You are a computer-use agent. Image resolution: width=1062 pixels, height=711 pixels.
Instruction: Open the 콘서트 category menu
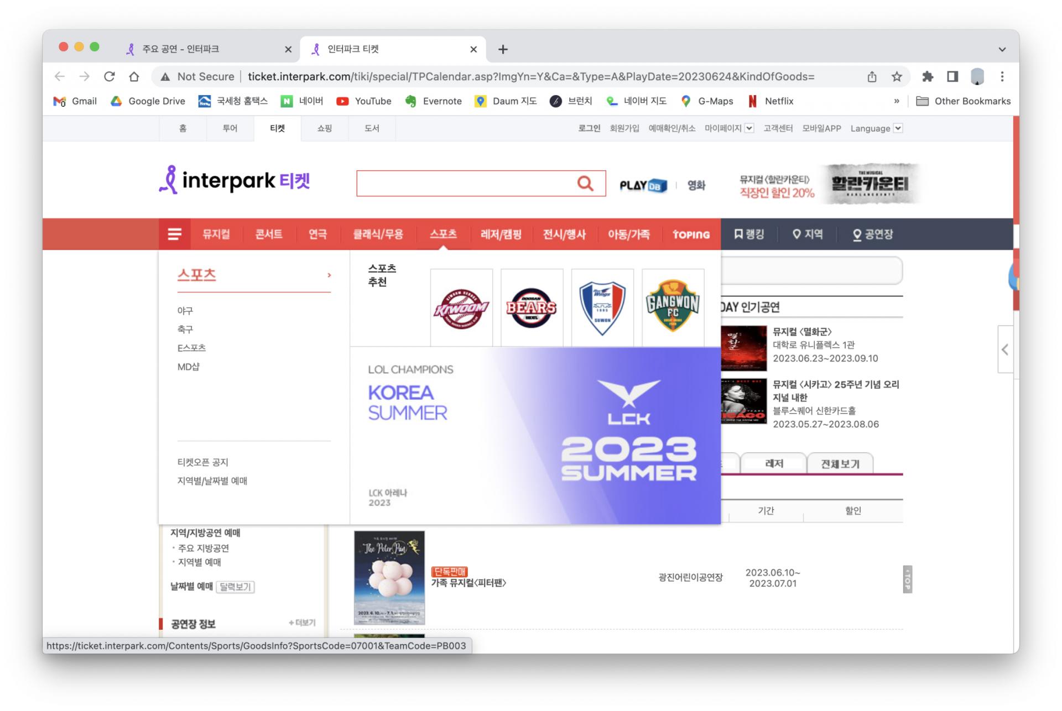(269, 234)
